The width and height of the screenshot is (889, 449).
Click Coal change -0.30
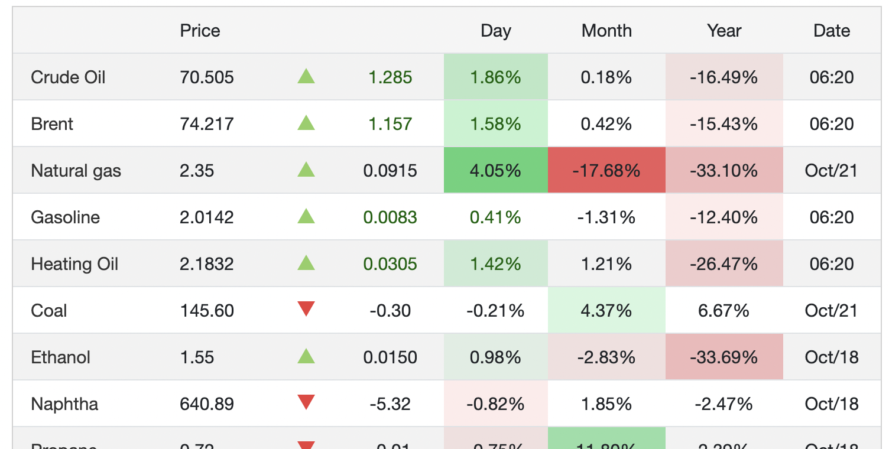390,311
